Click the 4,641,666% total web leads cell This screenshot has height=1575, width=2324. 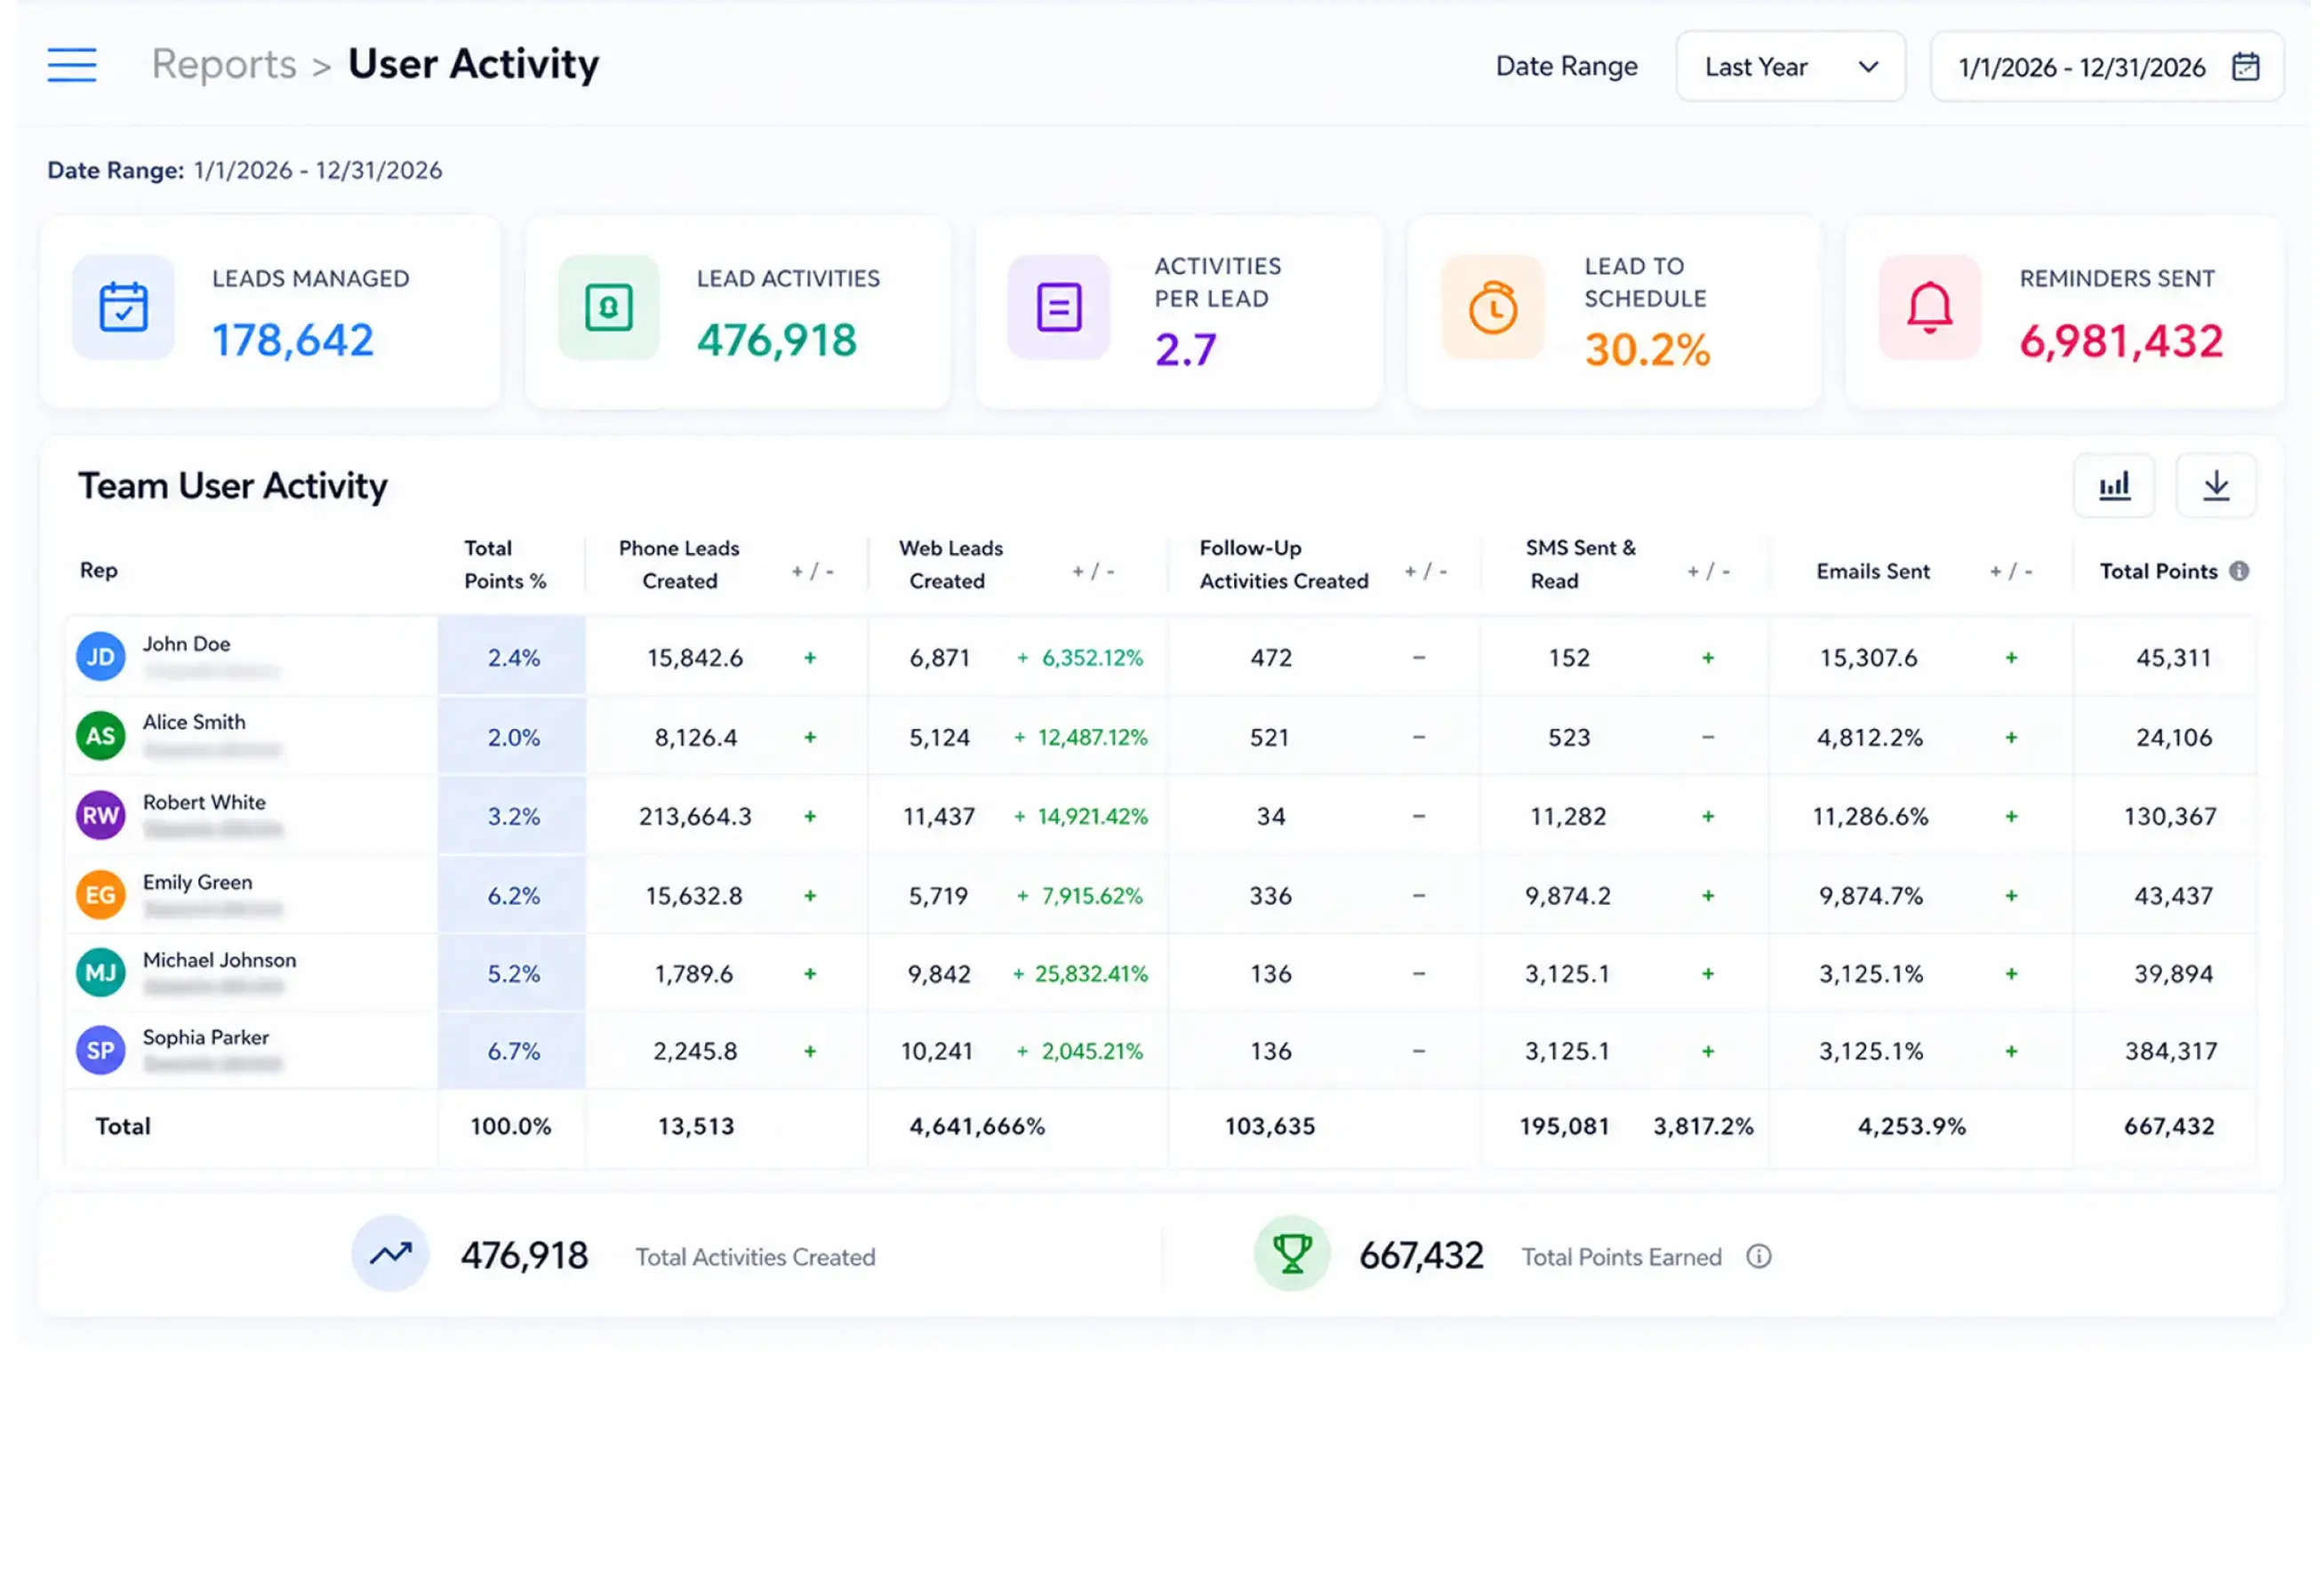tap(977, 1127)
